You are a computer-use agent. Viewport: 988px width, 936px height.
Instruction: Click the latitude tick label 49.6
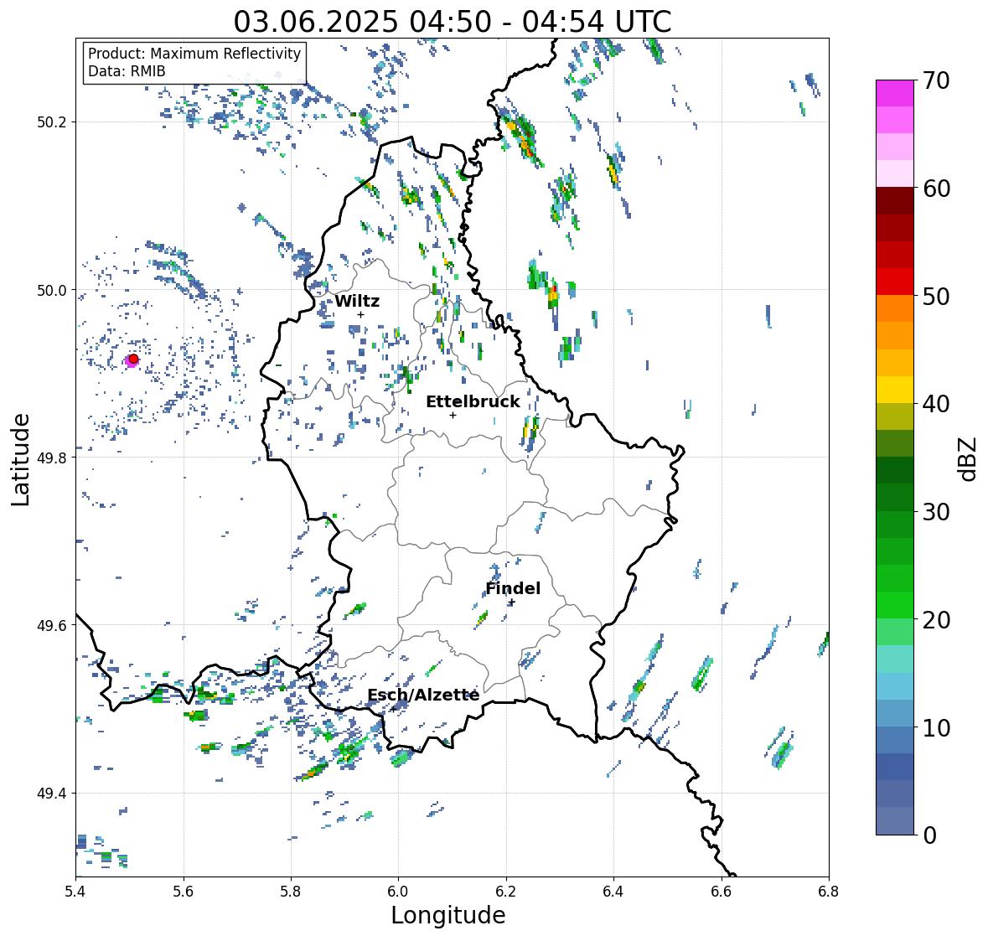52,625
